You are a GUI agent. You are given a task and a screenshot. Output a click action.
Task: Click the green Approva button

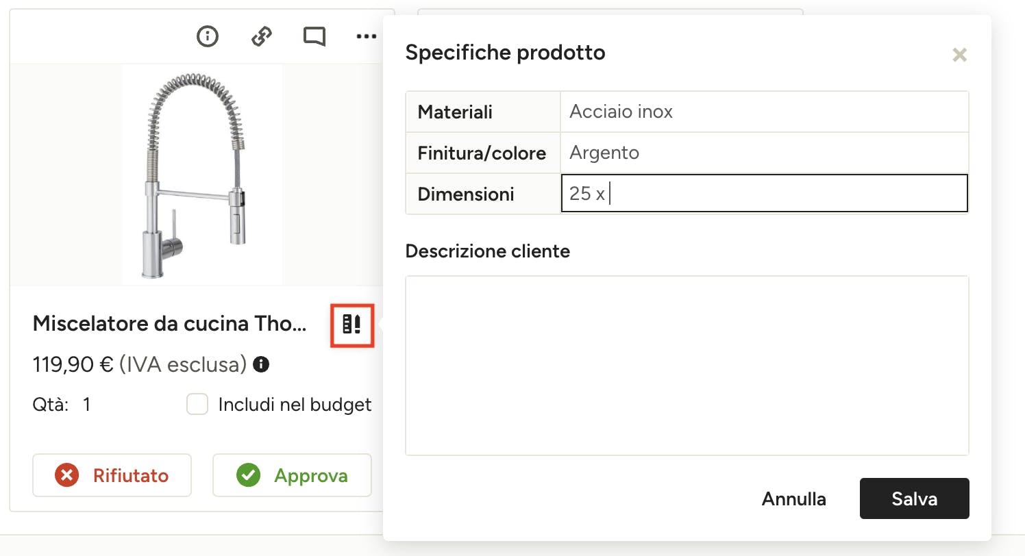(x=292, y=475)
